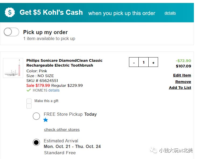Screen dimensions: 199x159
Task: Select FREE Store Pickup Today option
Action: tap(36, 116)
